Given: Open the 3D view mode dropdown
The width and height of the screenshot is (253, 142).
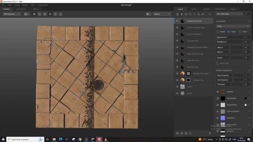Looking at the screenshot, I should pos(149,14).
